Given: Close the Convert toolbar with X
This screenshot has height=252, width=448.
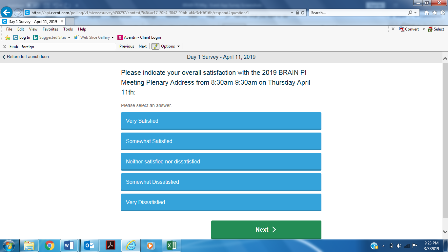Looking at the screenshot, I should point(393,29).
